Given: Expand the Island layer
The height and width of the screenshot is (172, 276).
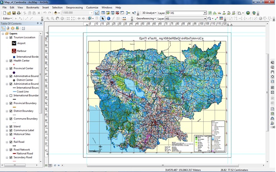Looking at the screenshot, I should (x=7, y=127).
